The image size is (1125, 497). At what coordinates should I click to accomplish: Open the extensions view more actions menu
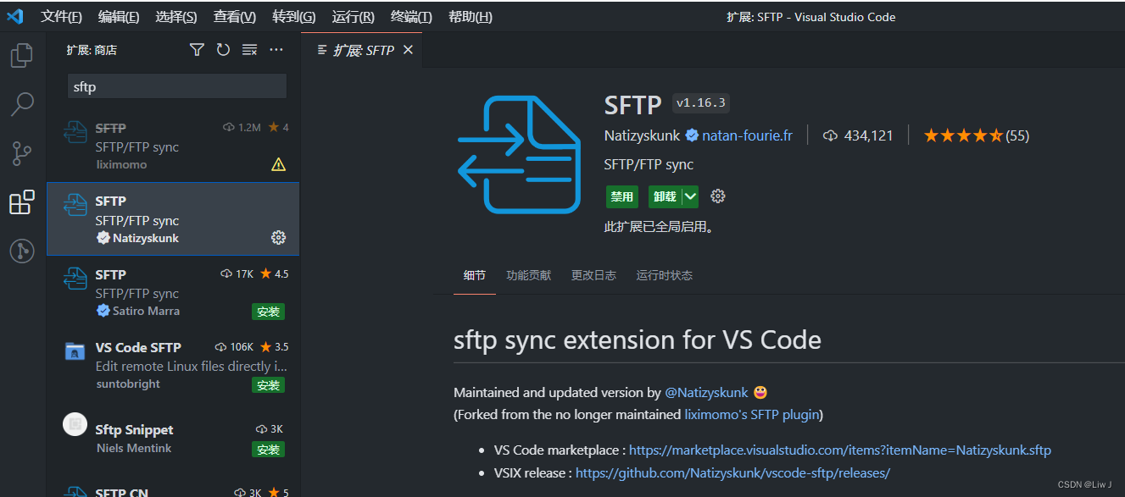[x=276, y=49]
